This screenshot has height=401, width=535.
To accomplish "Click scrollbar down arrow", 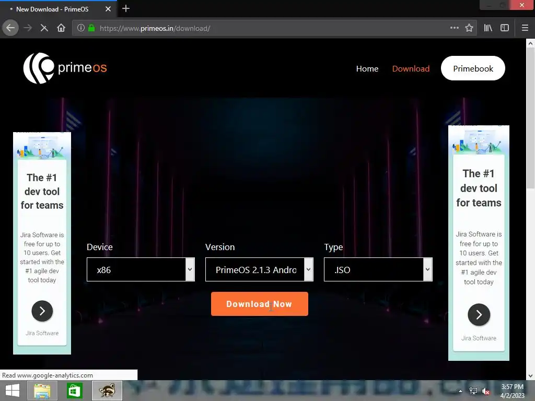I will (x=530, y=376).
